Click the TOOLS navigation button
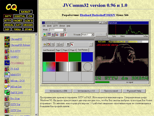154x116 pixels. pyautogui.click(x=17, y=29)
